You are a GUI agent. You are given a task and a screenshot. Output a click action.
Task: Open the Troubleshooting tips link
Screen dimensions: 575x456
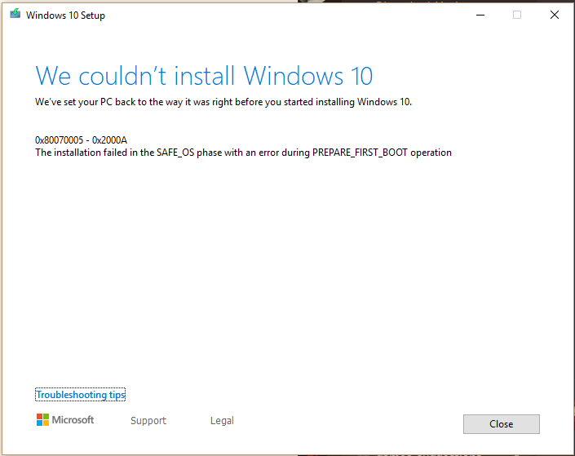click(x=80, y=394)
